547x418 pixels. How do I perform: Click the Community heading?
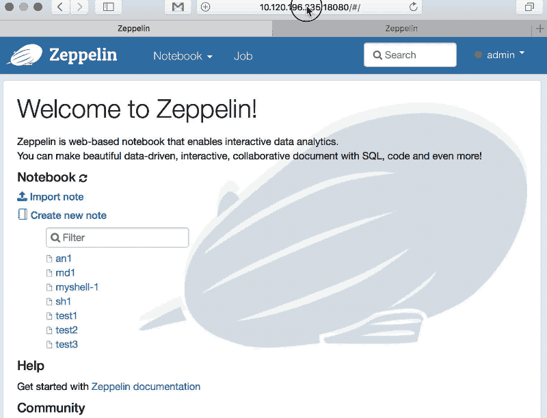coord(51,408)
